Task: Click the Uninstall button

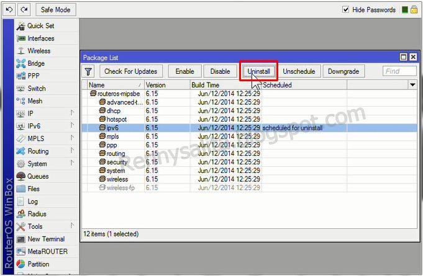Action: [259, 71]
